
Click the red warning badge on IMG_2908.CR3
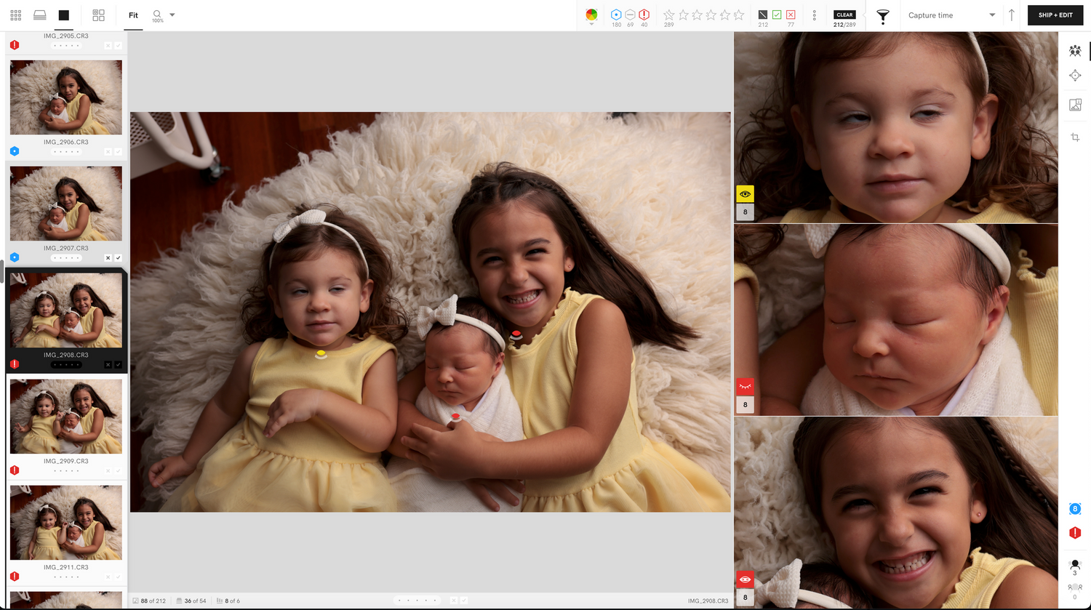point(15,364)
